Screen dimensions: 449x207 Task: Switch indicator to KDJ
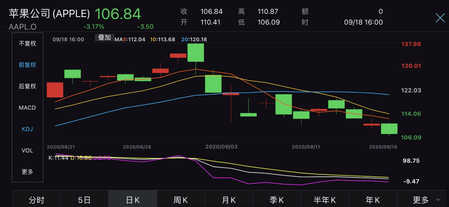click(27, 129)
